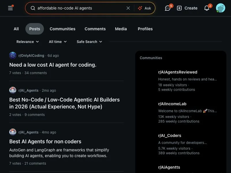
Task: Click '18 weekly visitors' text
Action: pyautogui.click(x=172, y=85)
